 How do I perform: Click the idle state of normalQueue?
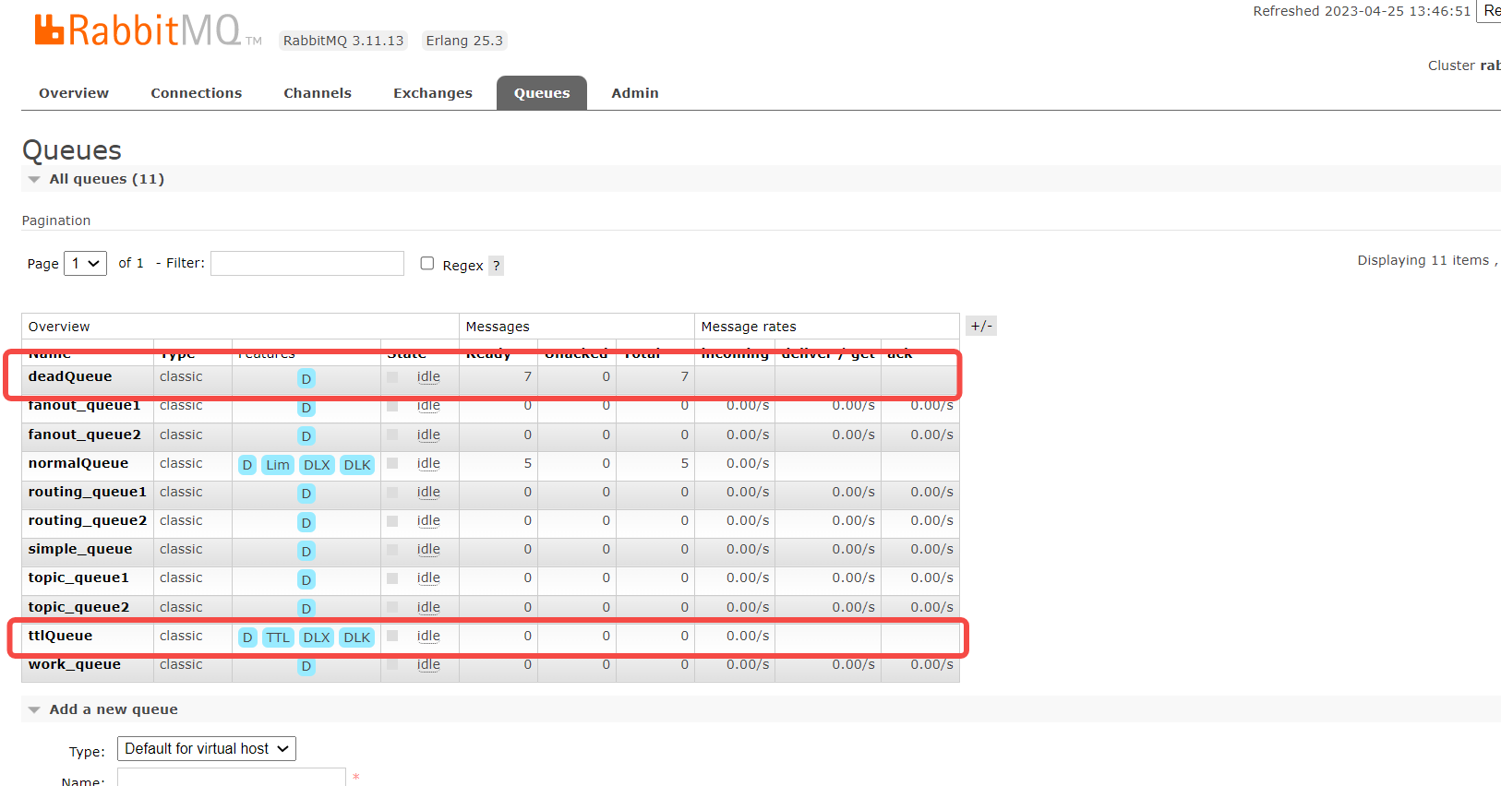point(428,463)
